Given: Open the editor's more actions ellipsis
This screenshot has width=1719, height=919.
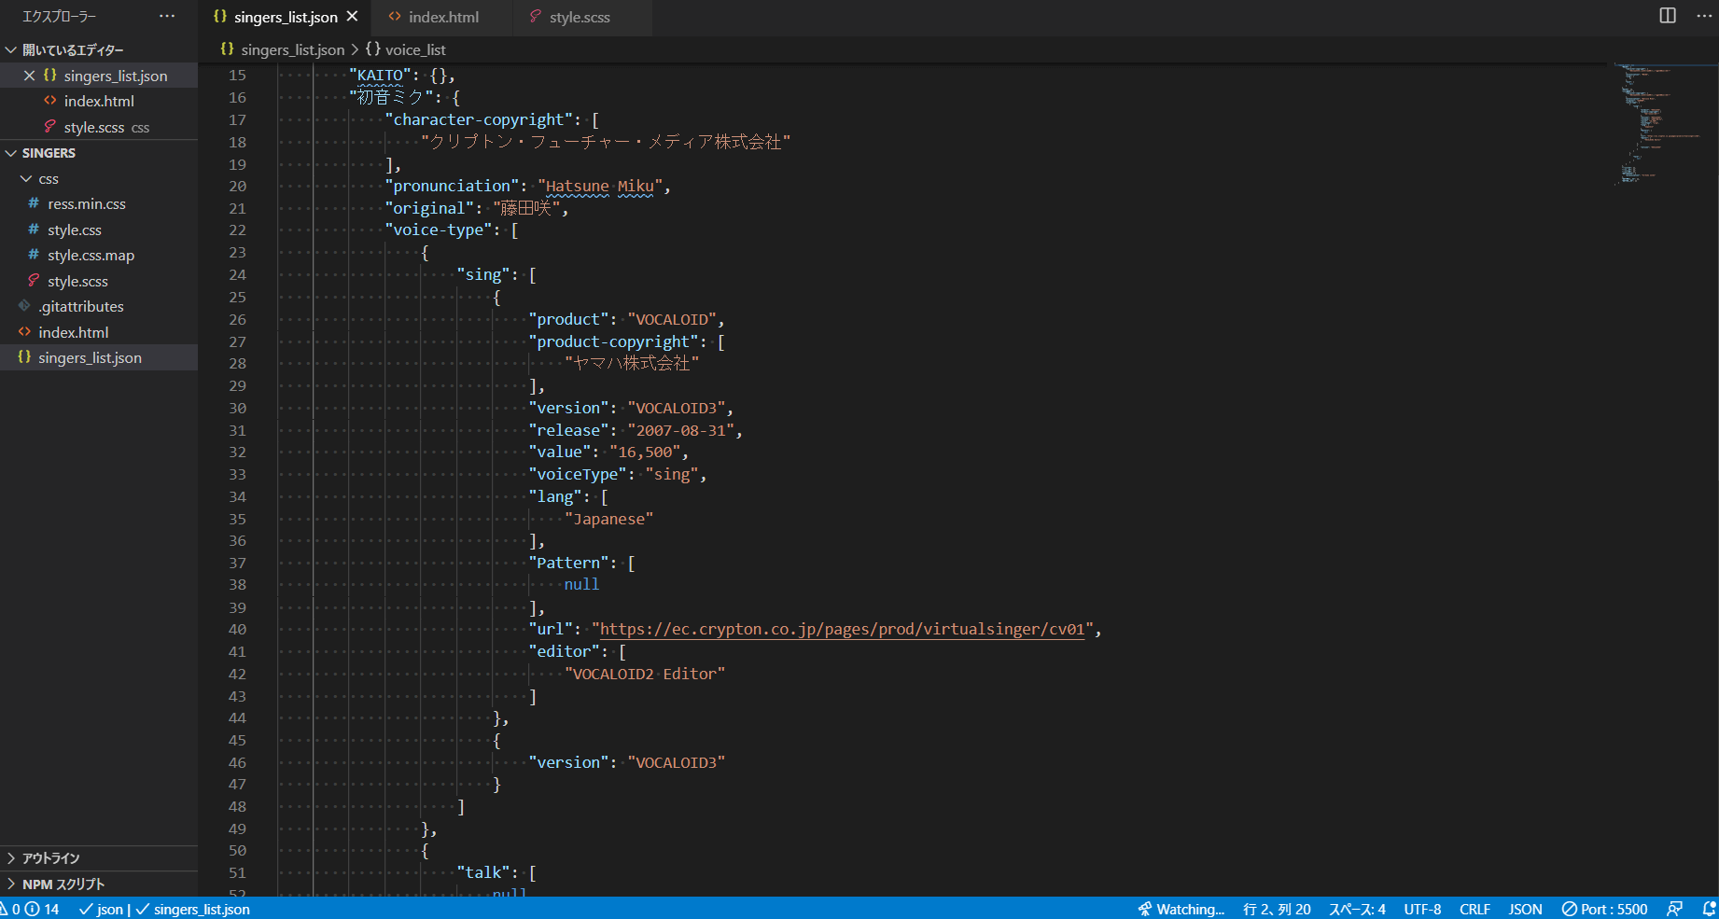Looking at the screenshot, I should (x=1704, y=16).
